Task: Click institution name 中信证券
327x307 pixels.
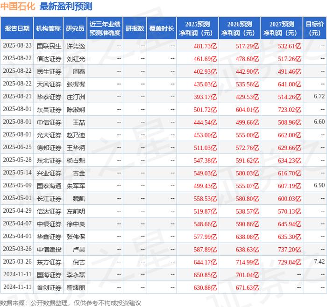Action: 49,122
